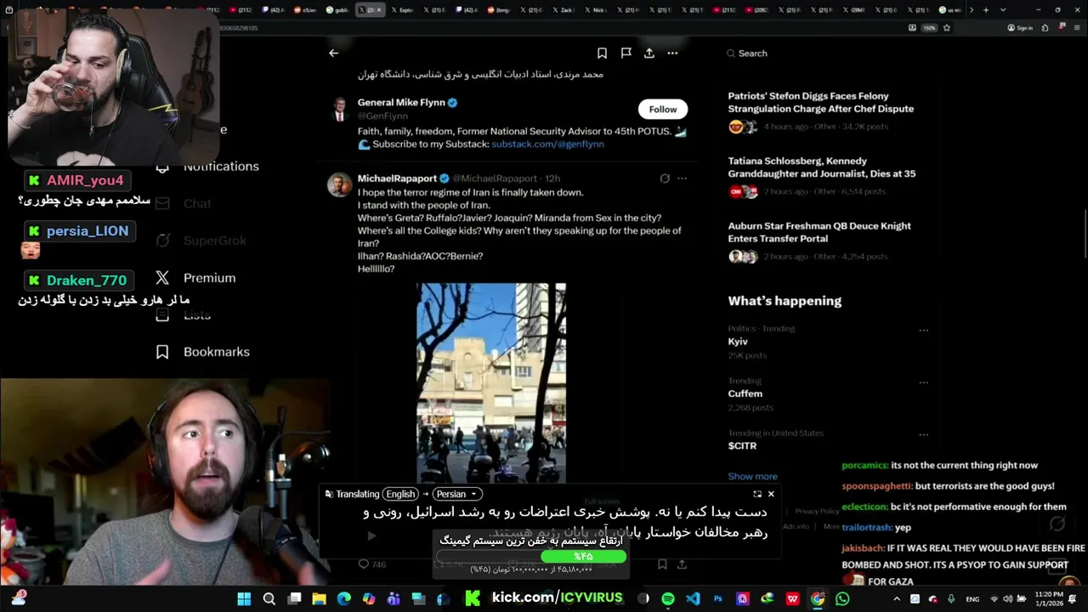Screen dimensions: 1088x612
Task: Open Photoshop from the taskbar
Action: coord(718,598)
